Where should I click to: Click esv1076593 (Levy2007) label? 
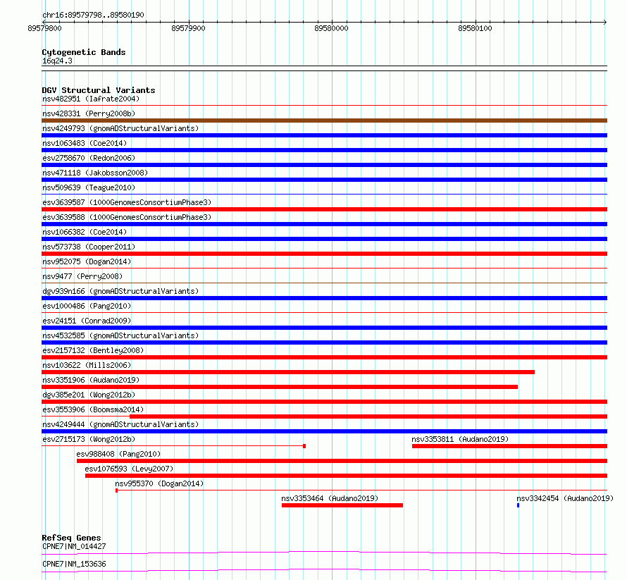coord(129,469)
